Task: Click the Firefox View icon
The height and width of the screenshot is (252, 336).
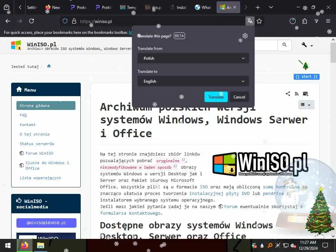Action: pyautogui.click(x=7, y=7)
